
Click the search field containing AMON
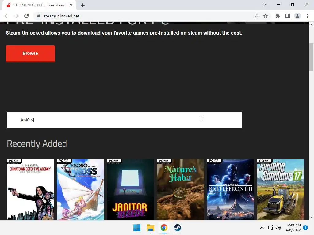[124, 120]
